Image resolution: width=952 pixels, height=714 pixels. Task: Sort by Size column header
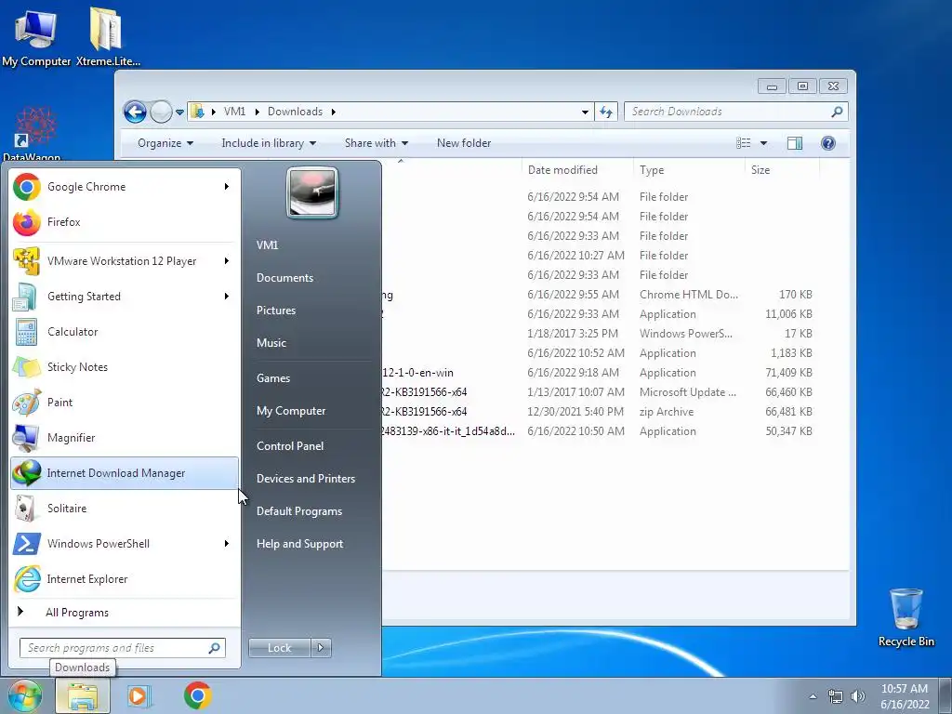pos(782,170)
